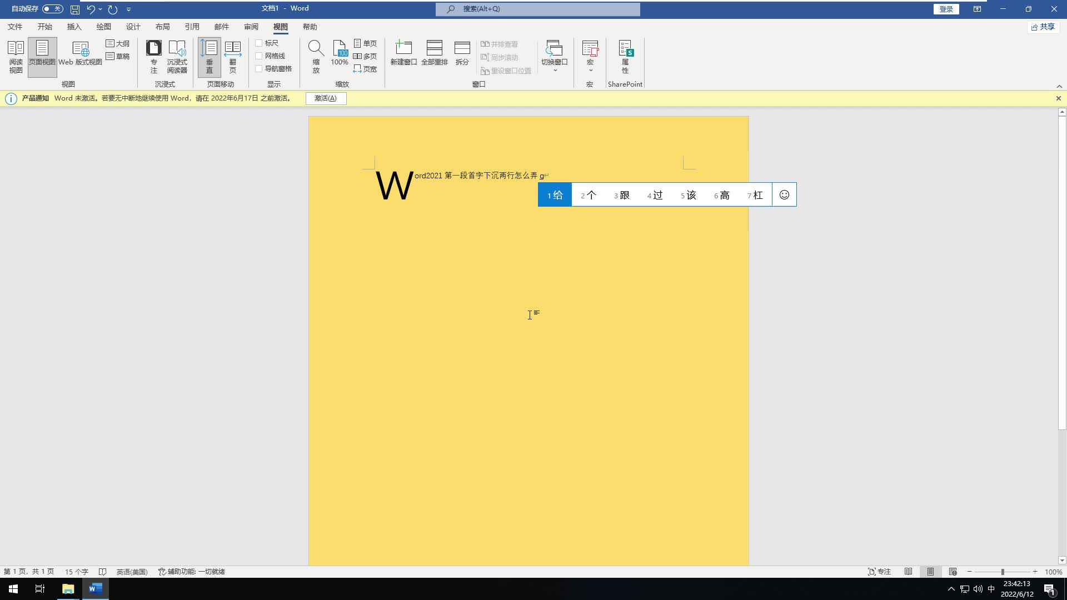This screenshot has width=1067, height=600.
Task: Open SharePoint Properties (属性)
Action: (625, 57)
